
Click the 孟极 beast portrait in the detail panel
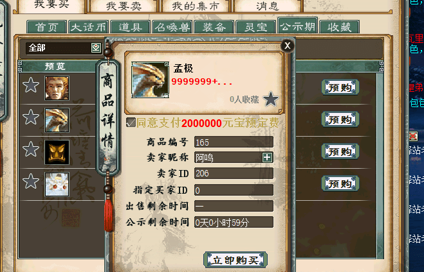point(150,80)
